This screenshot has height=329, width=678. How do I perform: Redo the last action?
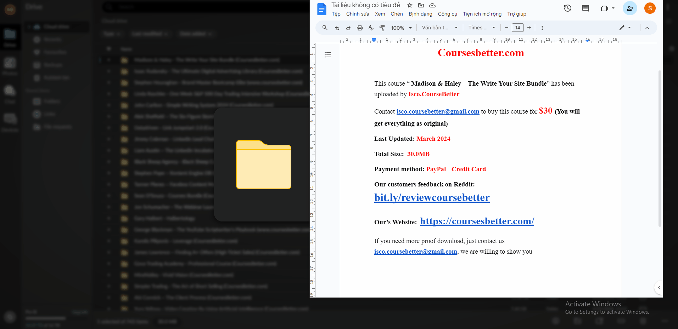(348, 28)
